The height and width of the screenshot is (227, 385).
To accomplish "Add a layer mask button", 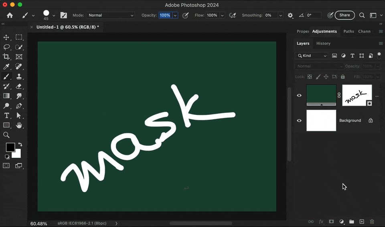I will 331,222.
